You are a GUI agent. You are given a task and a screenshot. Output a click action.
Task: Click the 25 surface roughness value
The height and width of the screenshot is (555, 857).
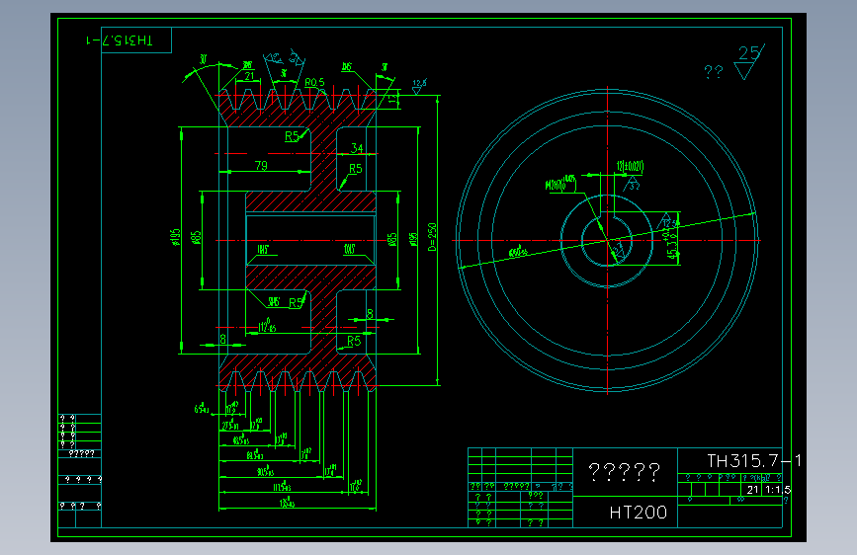pyautogui.click(x=749, y=53)
